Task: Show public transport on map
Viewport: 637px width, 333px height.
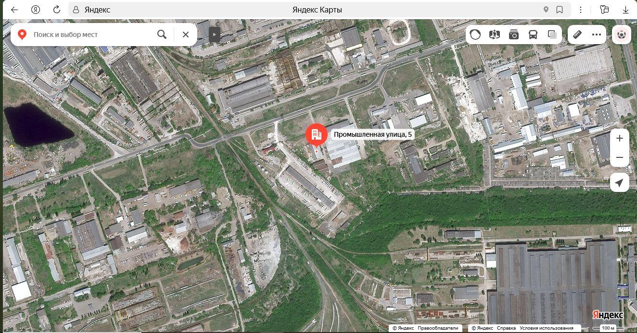Action: [533, 35]
